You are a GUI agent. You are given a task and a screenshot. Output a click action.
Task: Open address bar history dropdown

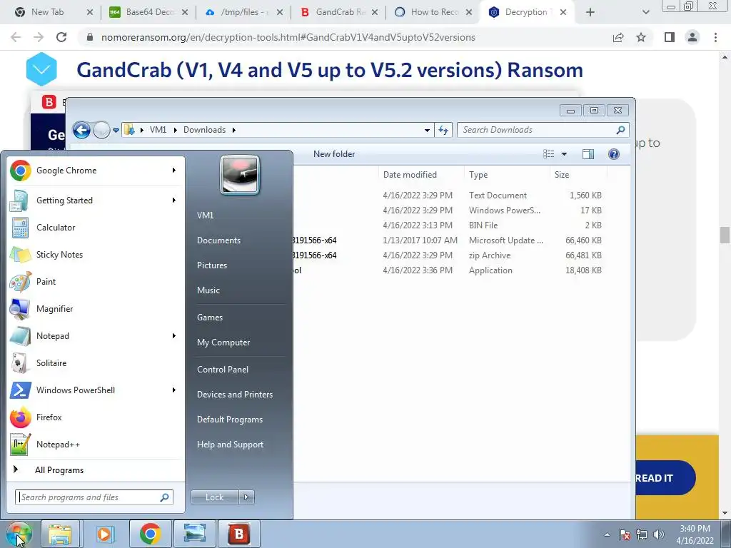(x=427, y=130)
